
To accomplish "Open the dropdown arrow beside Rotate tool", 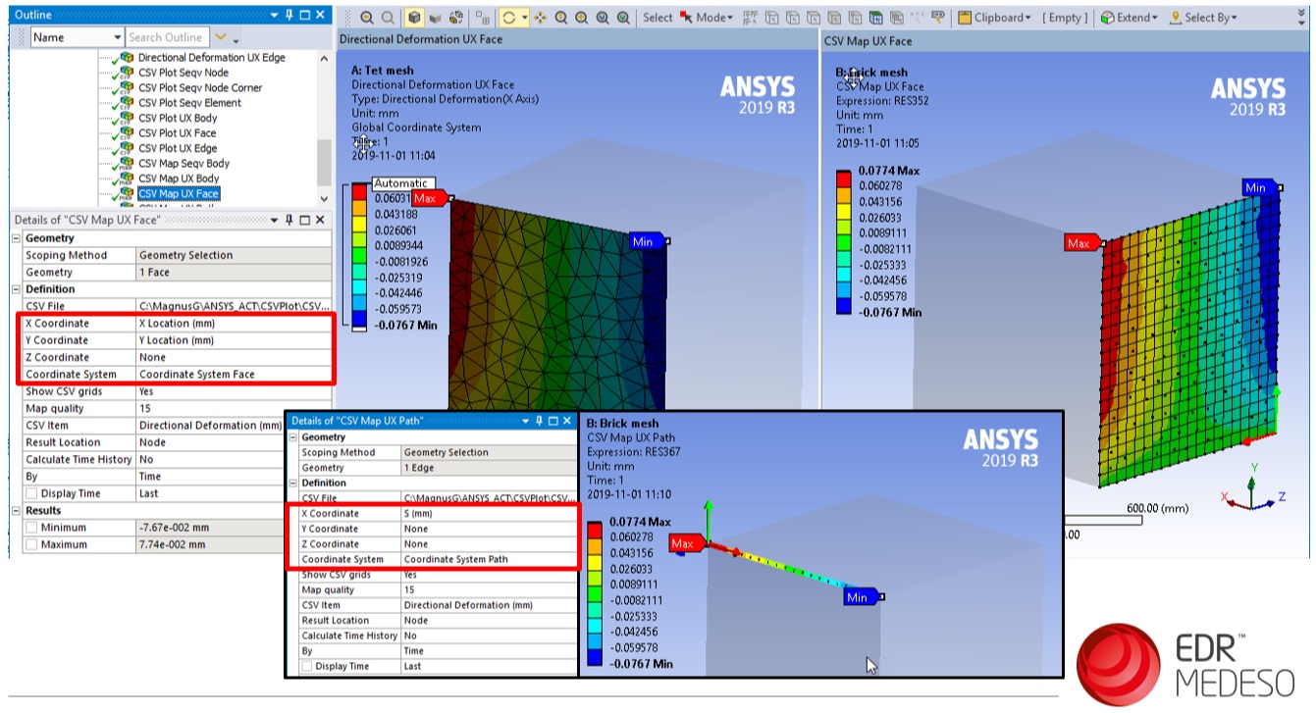I will pyautogui.click(x=525, y=18).
